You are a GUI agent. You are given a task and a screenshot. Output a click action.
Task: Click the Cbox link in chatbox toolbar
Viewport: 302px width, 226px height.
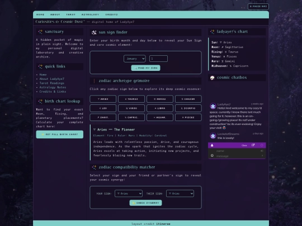pos(244,146)
